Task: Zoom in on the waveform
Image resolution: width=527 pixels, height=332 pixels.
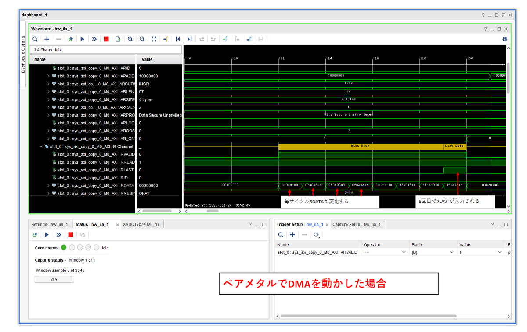Action: point(130,39)
